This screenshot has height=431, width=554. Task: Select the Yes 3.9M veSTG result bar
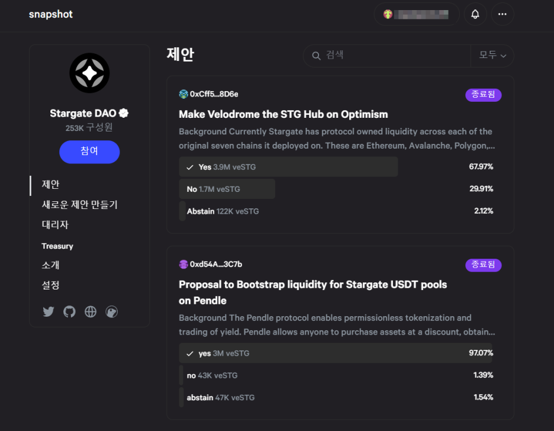pyautogui.click(x=288, y=167)
